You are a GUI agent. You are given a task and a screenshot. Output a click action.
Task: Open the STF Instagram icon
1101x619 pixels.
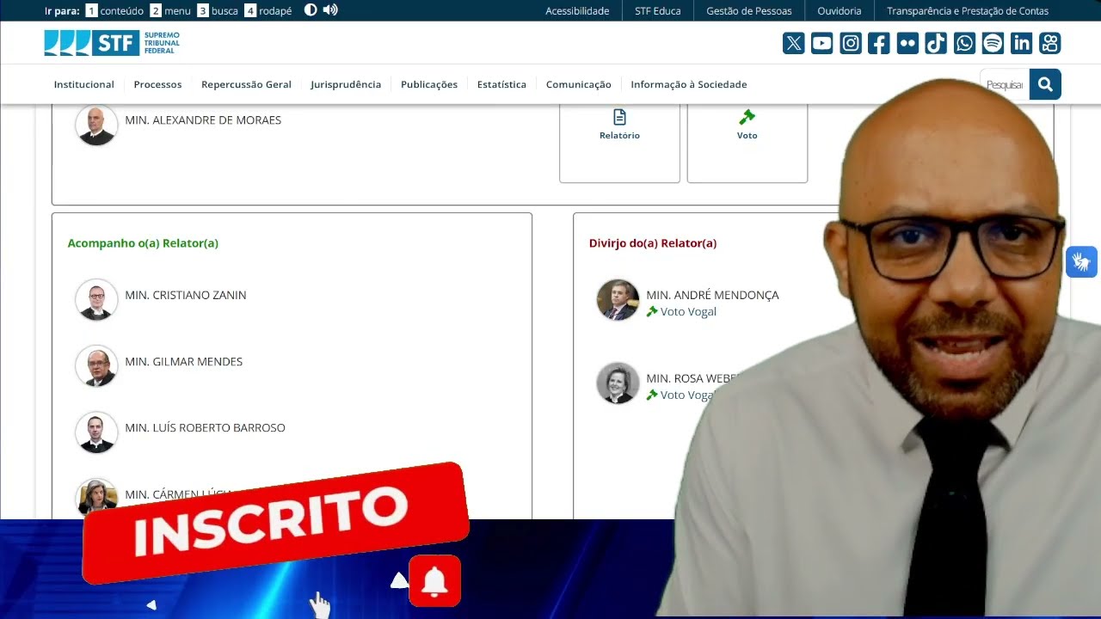tap(851, 43)
